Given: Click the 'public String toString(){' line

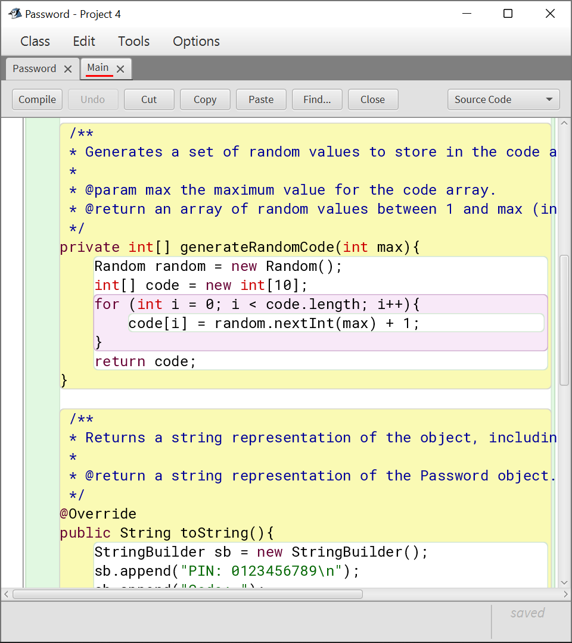Looking at the screenshot, I should [x=167, y=533].
